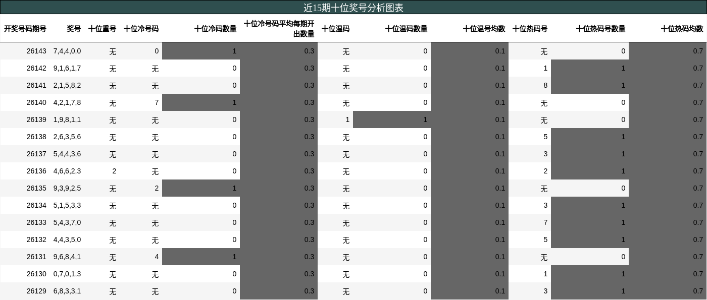Click 十位热码号 value 5 in row 26138
707x300 pixels.
545,137
